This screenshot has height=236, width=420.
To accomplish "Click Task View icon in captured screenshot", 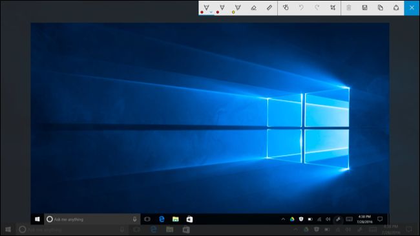I will [147, 219].
